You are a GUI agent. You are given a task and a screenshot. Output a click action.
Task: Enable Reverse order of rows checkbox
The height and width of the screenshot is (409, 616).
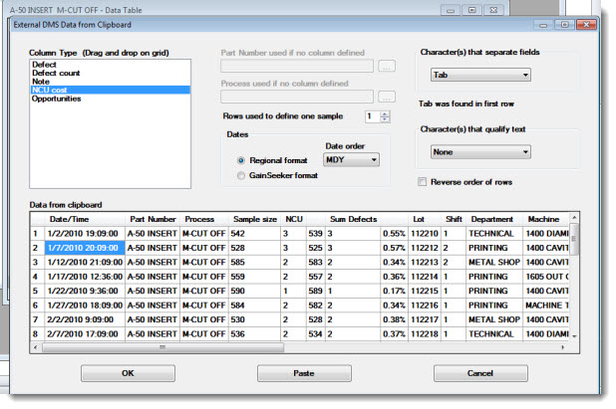point(424,182)
